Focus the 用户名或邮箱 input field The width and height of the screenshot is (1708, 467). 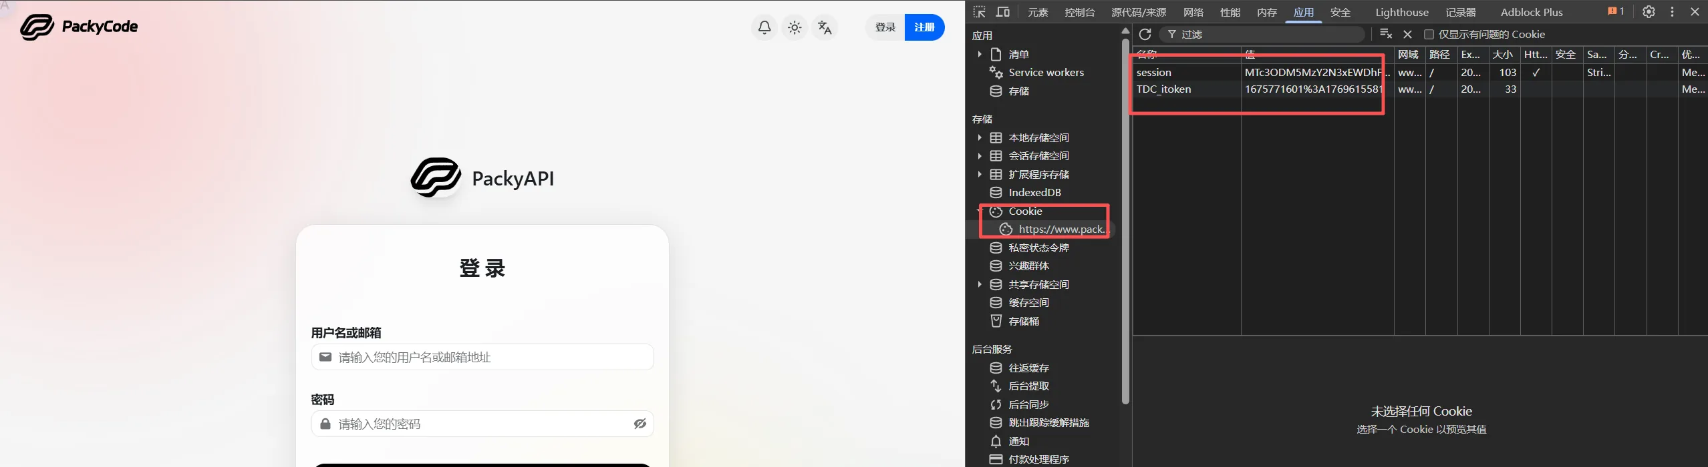(x=482, y=357)
